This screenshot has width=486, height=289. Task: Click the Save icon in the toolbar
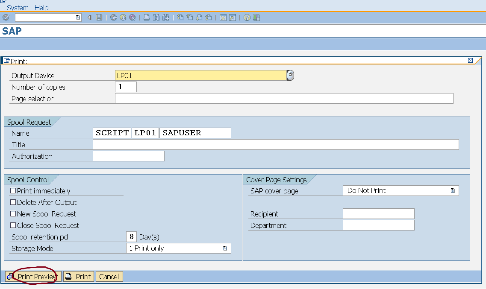pyautogui.click(x=99, y=18)
